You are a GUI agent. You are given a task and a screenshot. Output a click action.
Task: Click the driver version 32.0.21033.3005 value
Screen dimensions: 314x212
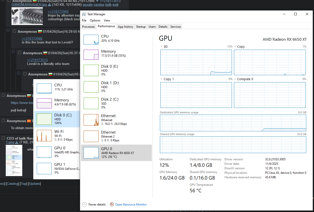coord(275,159)
